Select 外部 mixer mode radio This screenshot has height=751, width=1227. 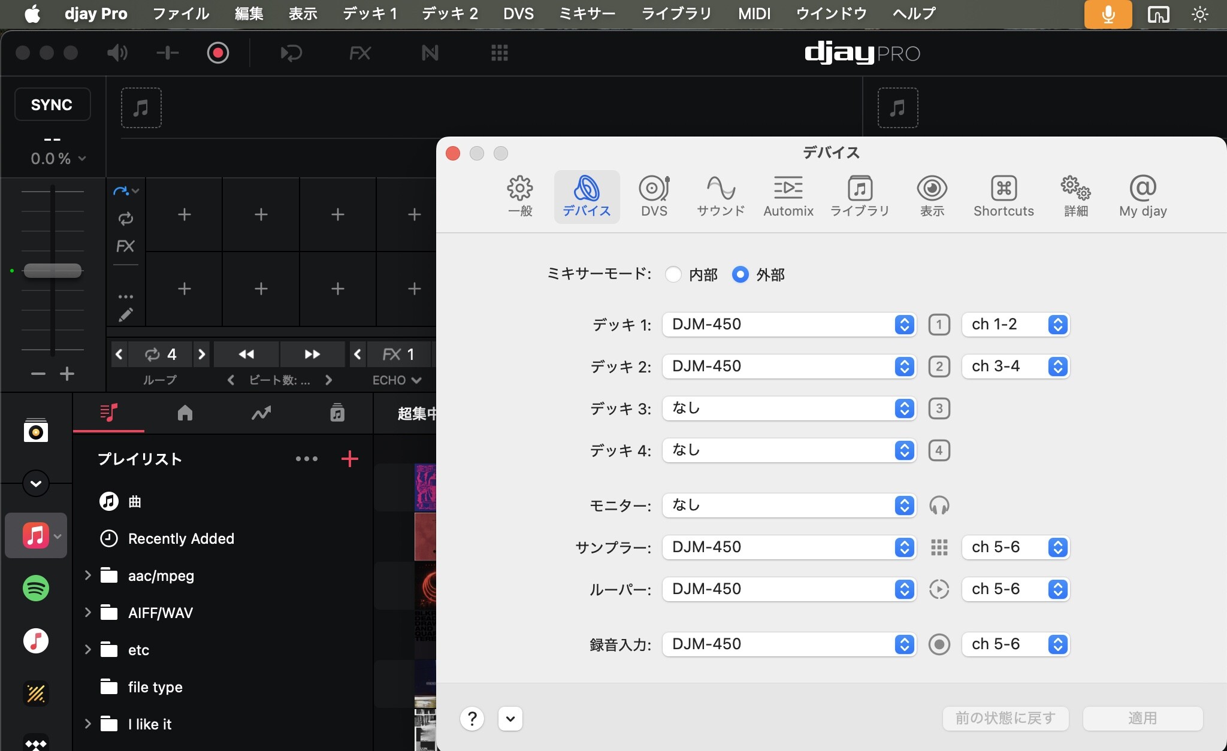[741, 274]
